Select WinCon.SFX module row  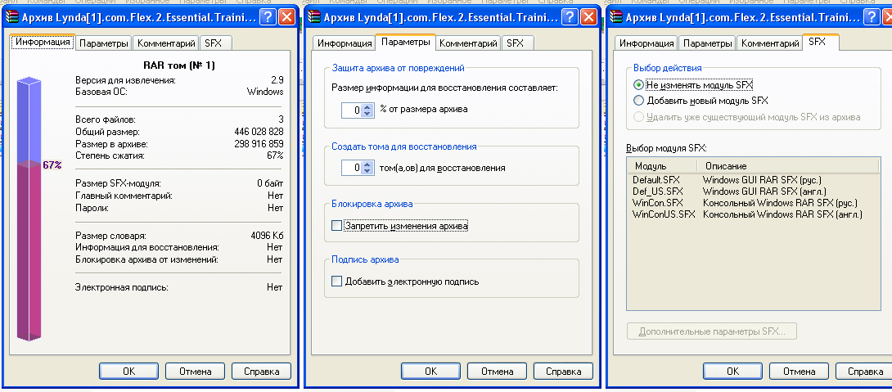point(753,202)
